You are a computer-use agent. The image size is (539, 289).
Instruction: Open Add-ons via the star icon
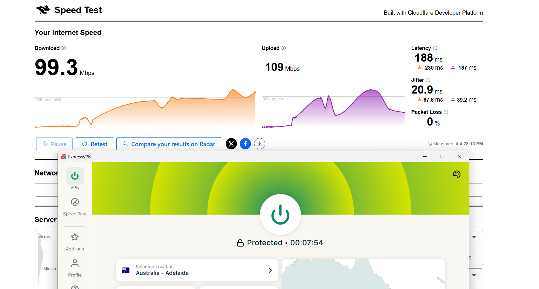click(x=75, y=237)
